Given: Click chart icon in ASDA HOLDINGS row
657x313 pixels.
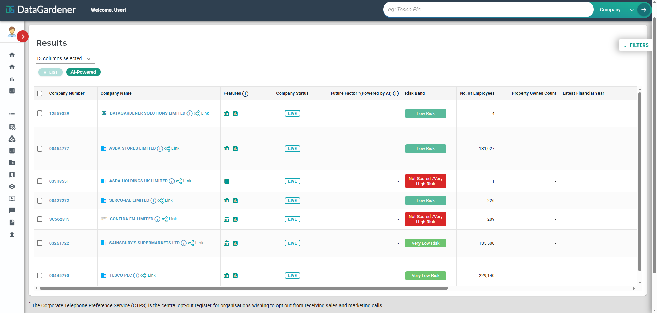Looking at the screenshot, I should coord(227,181).
